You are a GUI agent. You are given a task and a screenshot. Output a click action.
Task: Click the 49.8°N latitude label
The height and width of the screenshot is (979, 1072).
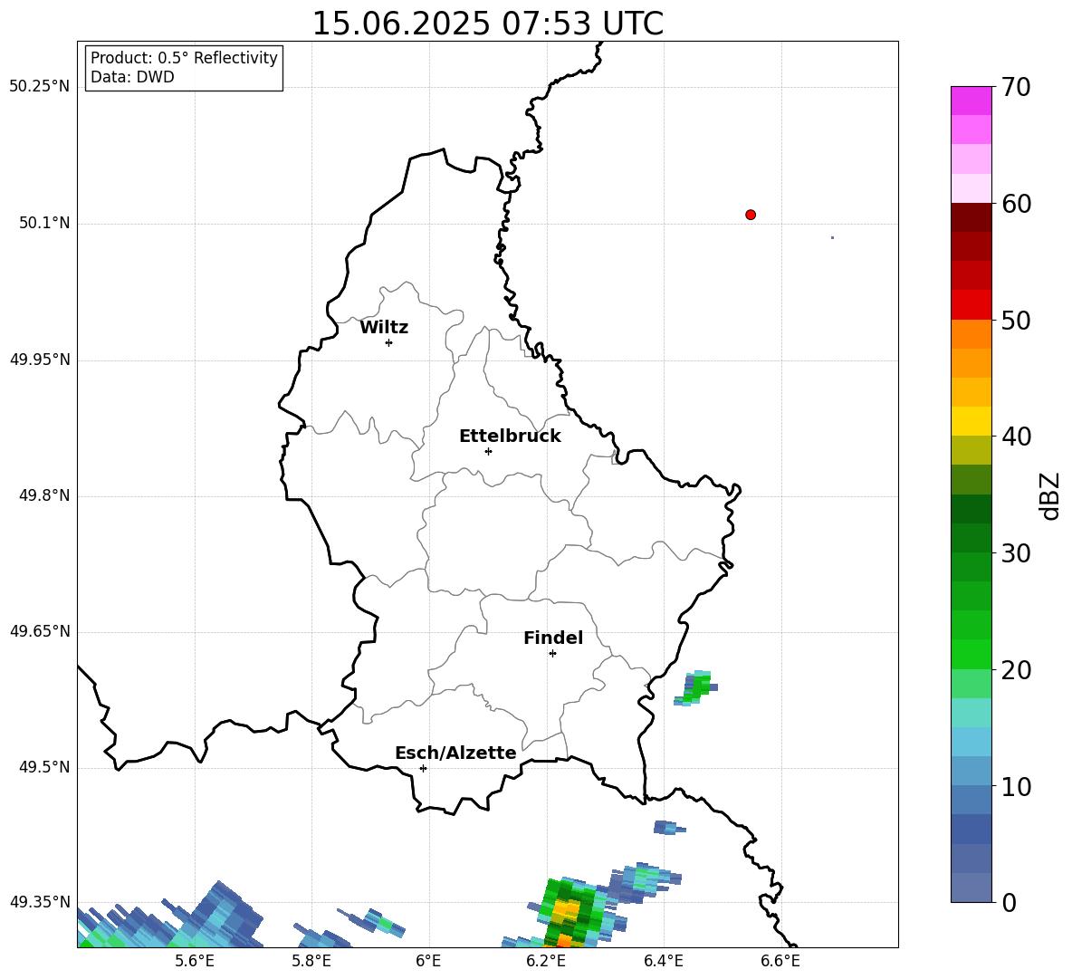tap(44, 495)
